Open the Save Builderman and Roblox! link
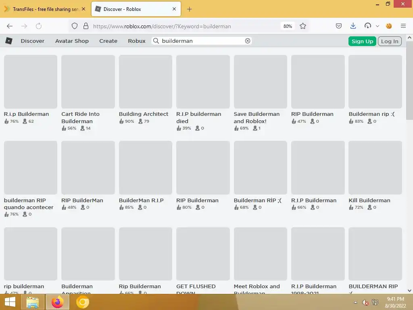Image resolution: width=413 pixels, height=310 pixels. tap(257, 117)
